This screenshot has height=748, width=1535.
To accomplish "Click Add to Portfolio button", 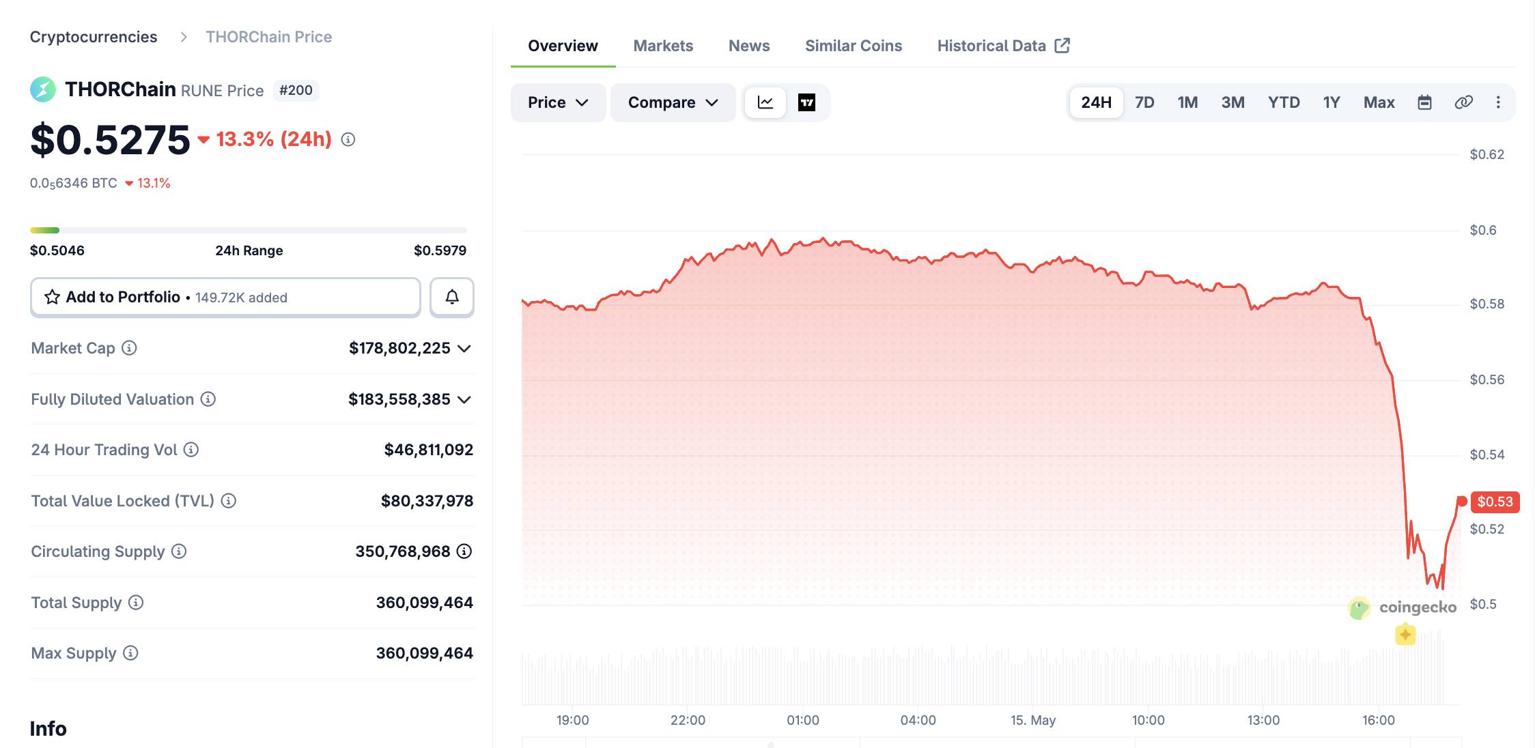I will [225, 297].
